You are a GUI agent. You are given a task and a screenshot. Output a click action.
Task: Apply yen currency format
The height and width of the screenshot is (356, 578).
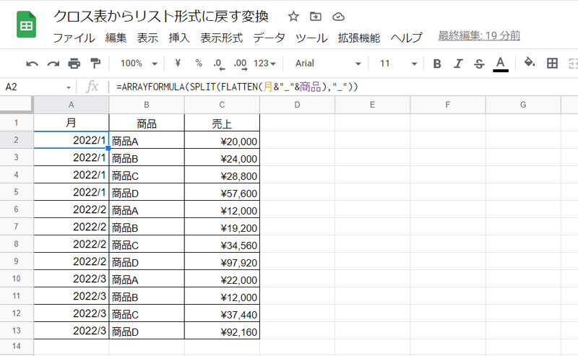pos(178,64)
